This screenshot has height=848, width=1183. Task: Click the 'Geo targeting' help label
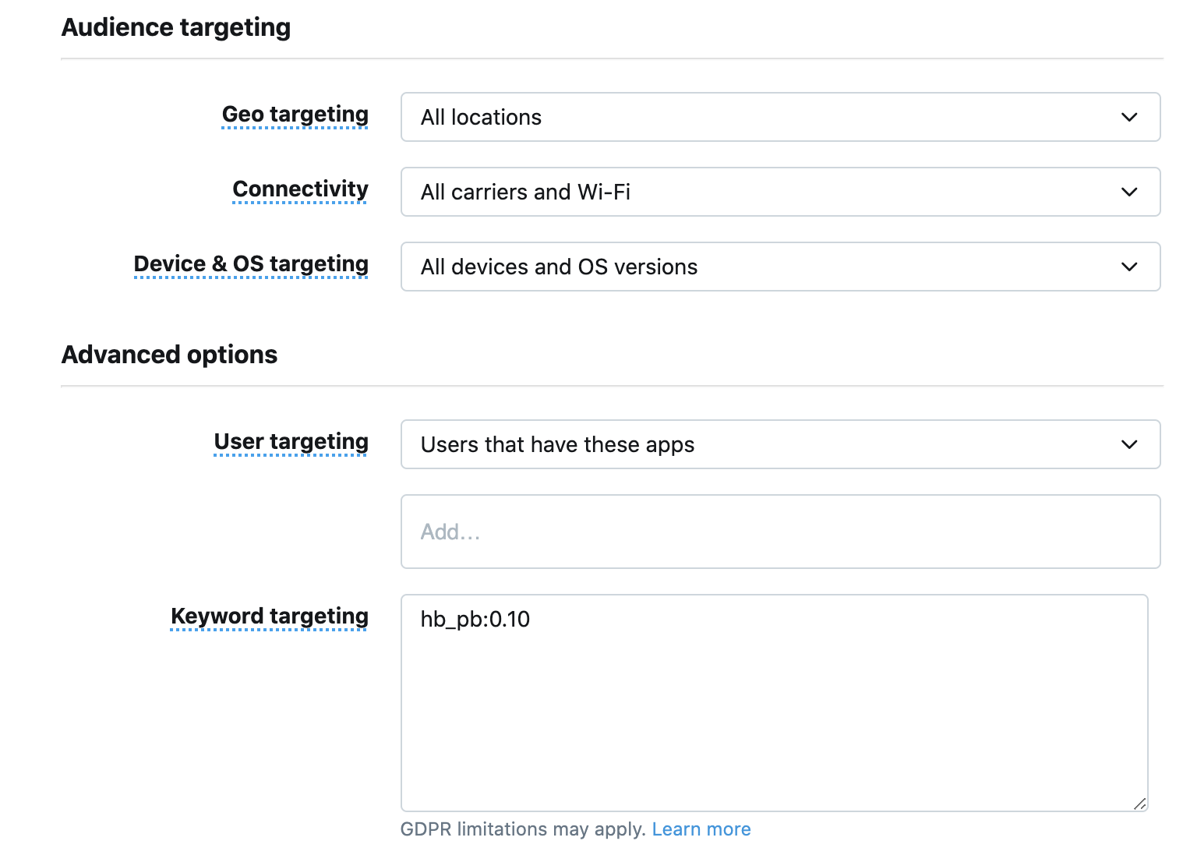tap(295, 115)
